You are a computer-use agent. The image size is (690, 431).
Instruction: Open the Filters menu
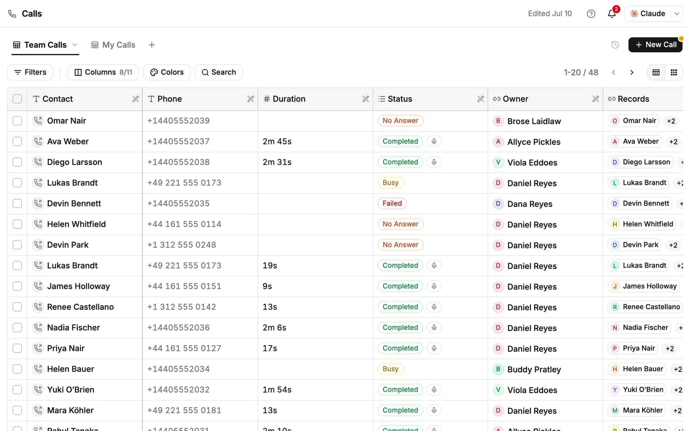pos(30,72)
